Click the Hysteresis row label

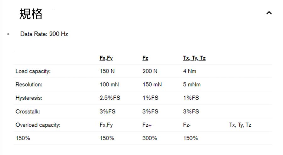[x=29, y=98]
